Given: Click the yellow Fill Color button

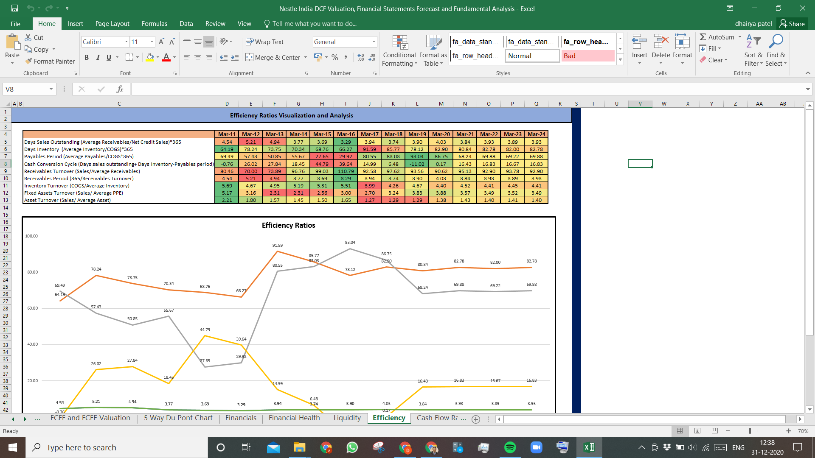Looking at the screenshot, I should 150,57.
